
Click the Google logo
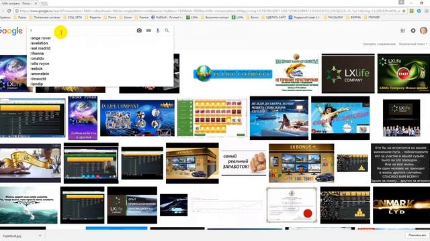[x=11, y=31]
